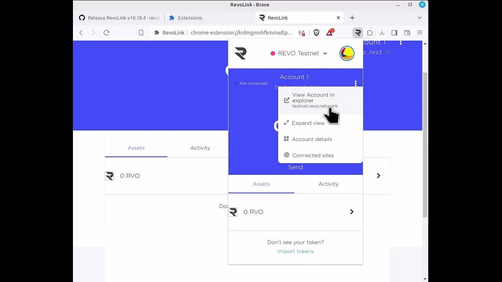Switch to popup Activity tab

click(x=328, y=184)
